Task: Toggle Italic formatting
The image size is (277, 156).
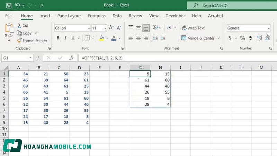Action: [66, 38]
